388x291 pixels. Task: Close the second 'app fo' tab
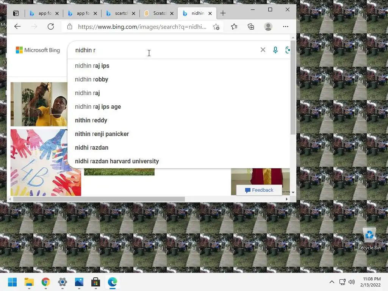pos(95,13)
